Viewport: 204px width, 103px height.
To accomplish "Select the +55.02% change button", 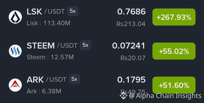I will 174,51.
